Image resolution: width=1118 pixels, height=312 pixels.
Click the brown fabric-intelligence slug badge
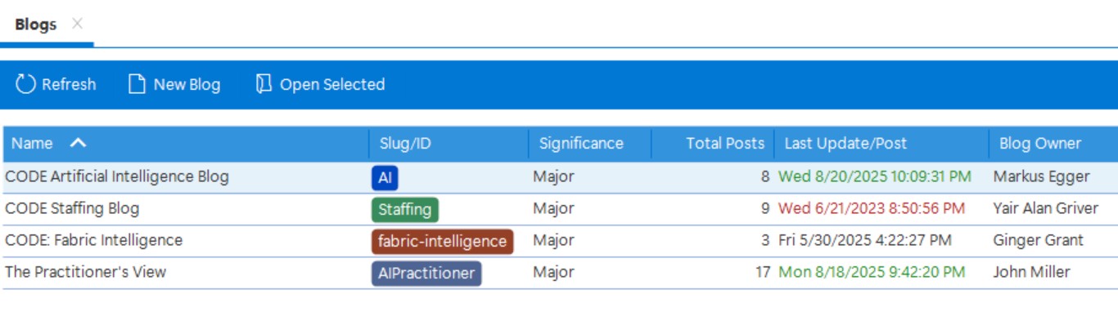pyautogui.click(x=442, y=242)
